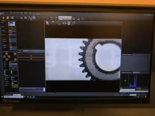155x116 pixels.
Task: Open File Explorer from the taskbar
Action: pyautogui.click(x=28, y=97)
